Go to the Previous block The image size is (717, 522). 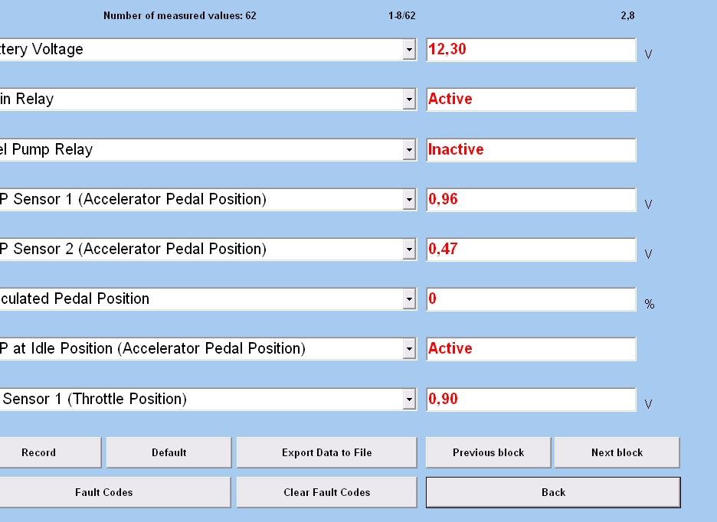(489, 452)
